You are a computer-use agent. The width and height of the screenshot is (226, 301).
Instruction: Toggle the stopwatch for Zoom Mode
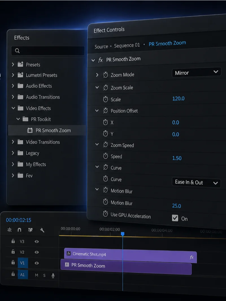coord(105,75)
